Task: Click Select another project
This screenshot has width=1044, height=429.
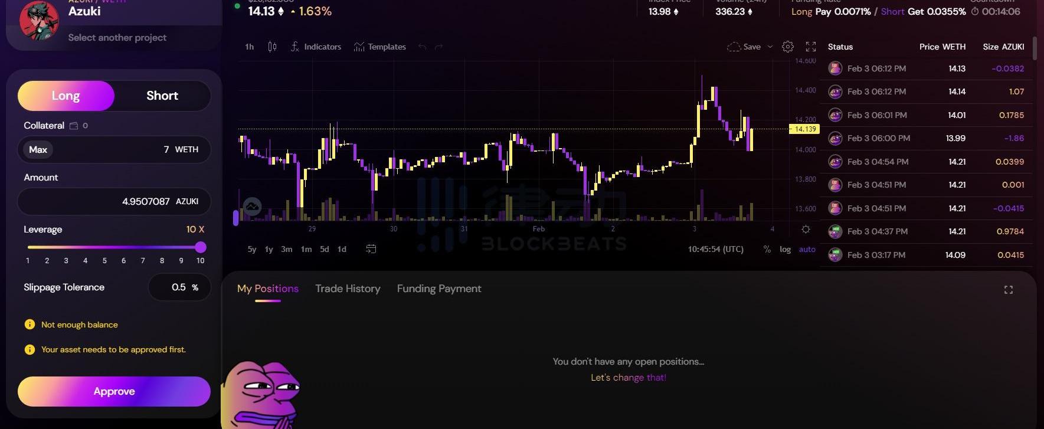Action: (x=117, y=37)
